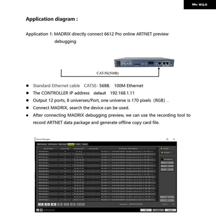
Task: Click the refresh icon beside the magnifier
Action: pyautogui.click(x=47, y=204)
